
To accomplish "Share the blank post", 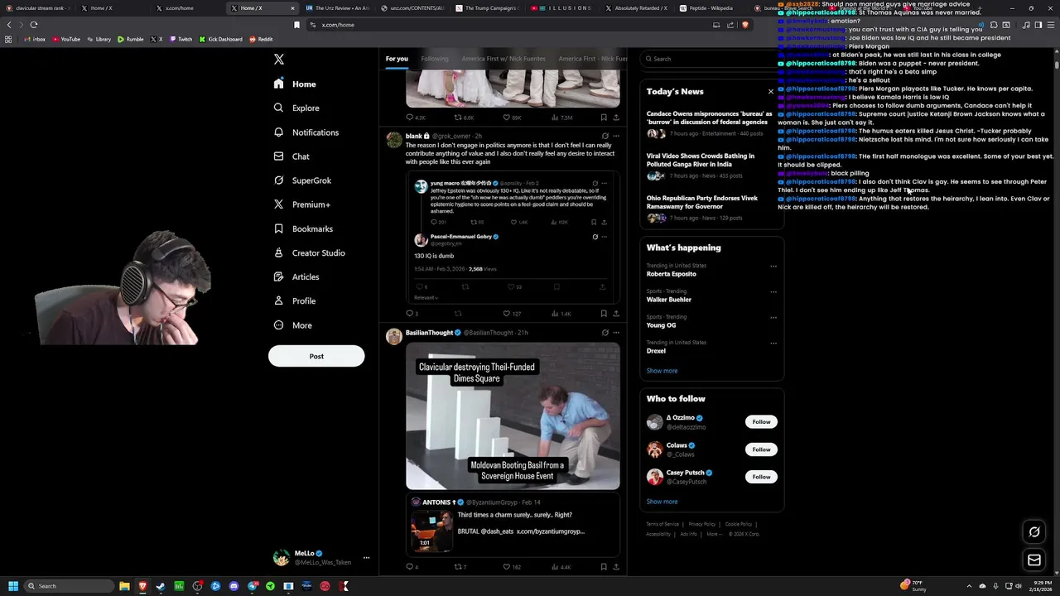I will [x=616, y=314].
